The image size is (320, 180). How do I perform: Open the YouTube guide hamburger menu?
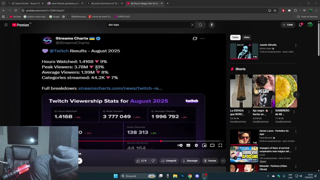[6, 25]
